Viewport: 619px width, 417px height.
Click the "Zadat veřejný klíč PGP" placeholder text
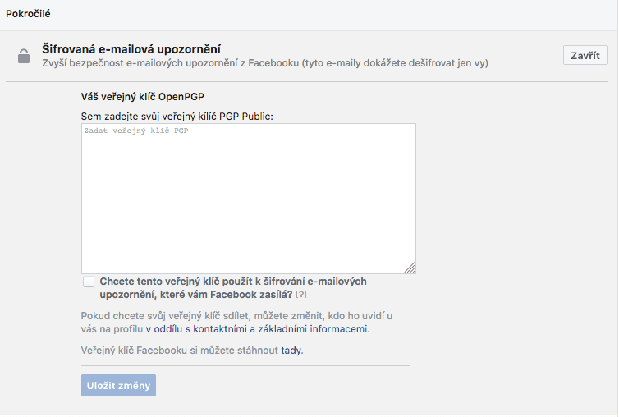(x=136, y=131)
